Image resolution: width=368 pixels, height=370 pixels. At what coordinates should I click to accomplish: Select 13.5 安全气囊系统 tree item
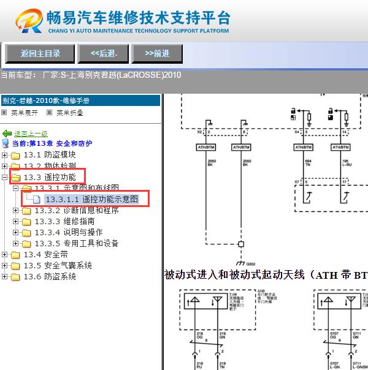click(58, 265)
